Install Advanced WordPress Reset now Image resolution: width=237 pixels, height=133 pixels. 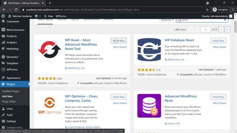pyautogui.click(x=218, y=97)
